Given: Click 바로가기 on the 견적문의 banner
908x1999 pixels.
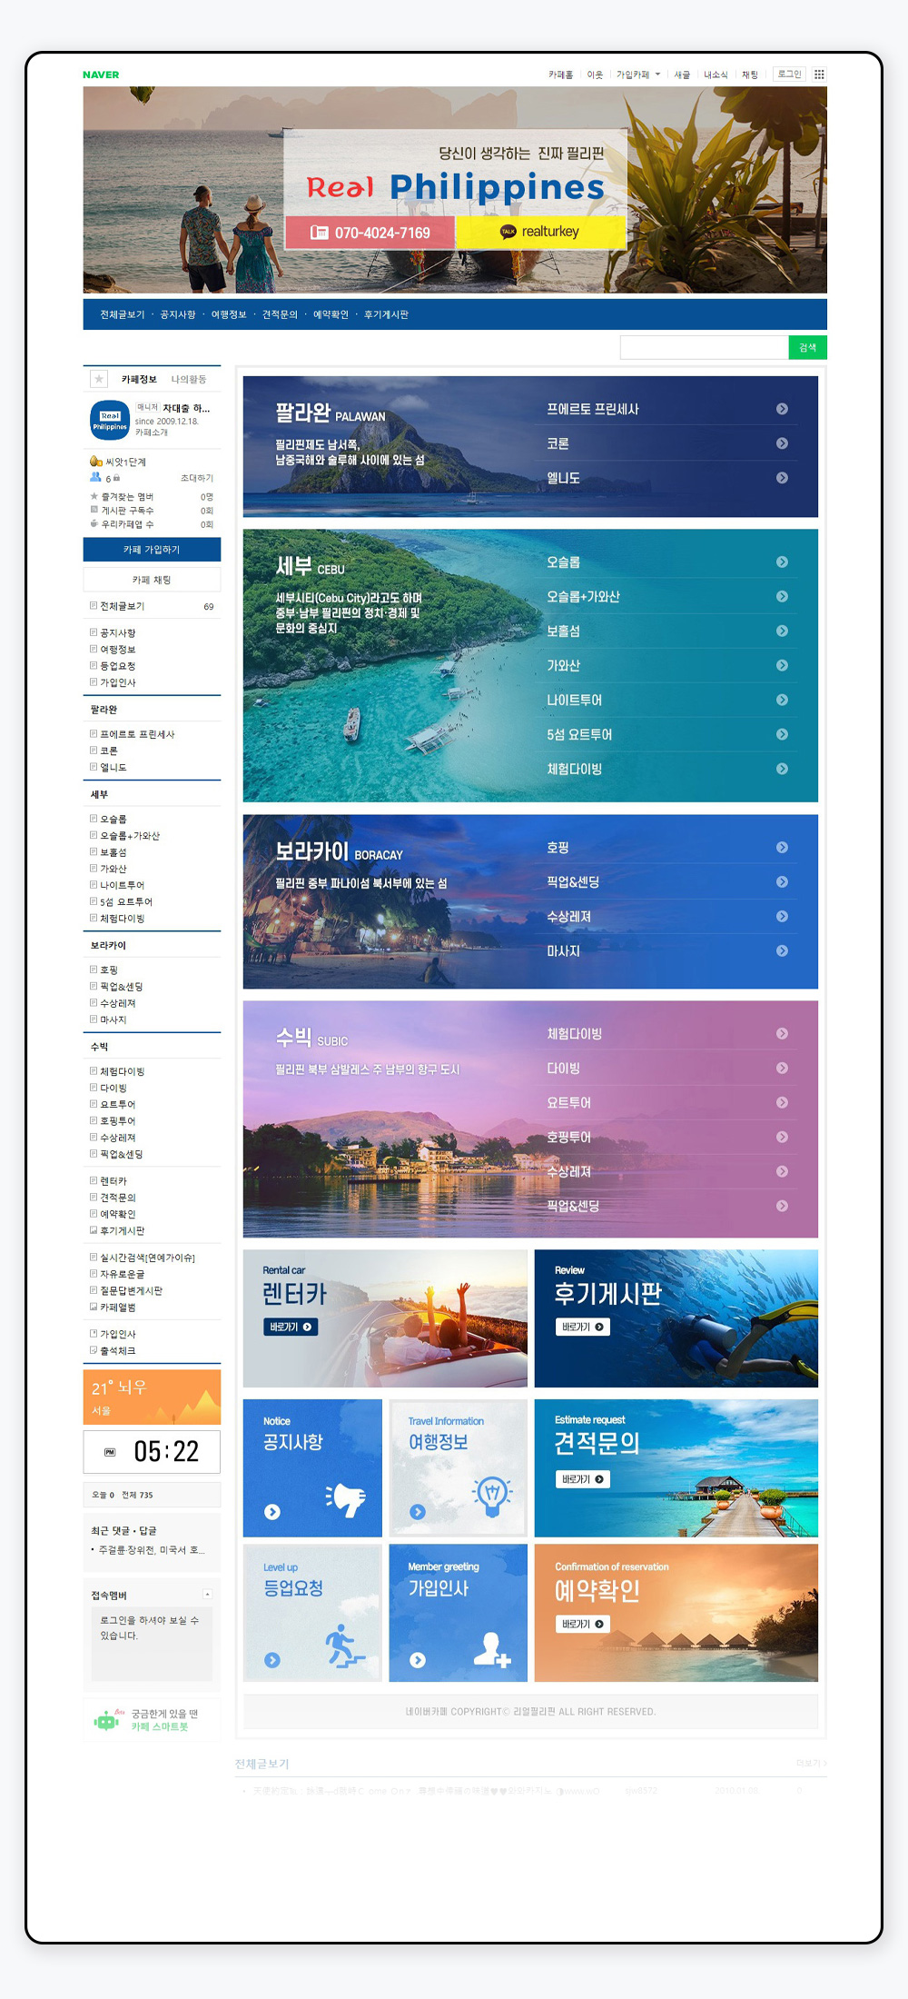Looking at the screenshot, I should pos(582,1479).
